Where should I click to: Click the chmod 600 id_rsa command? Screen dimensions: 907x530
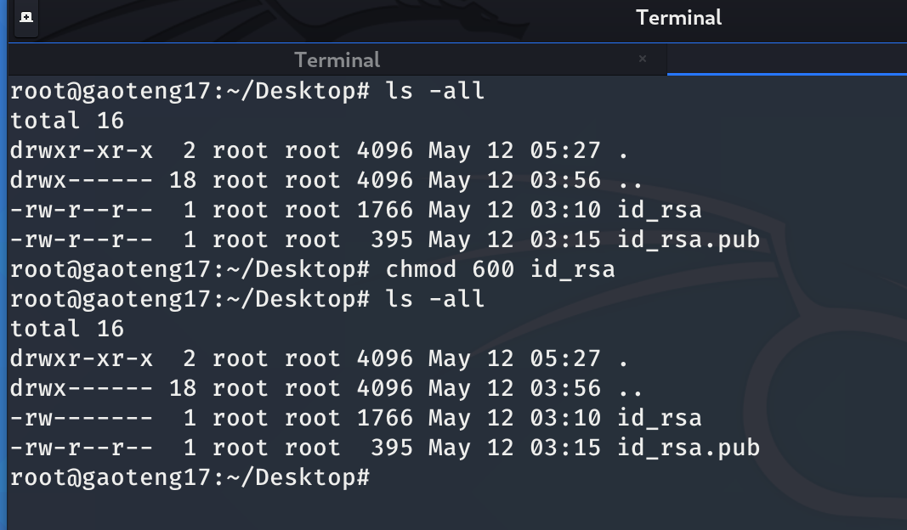(x=500, y=269)
